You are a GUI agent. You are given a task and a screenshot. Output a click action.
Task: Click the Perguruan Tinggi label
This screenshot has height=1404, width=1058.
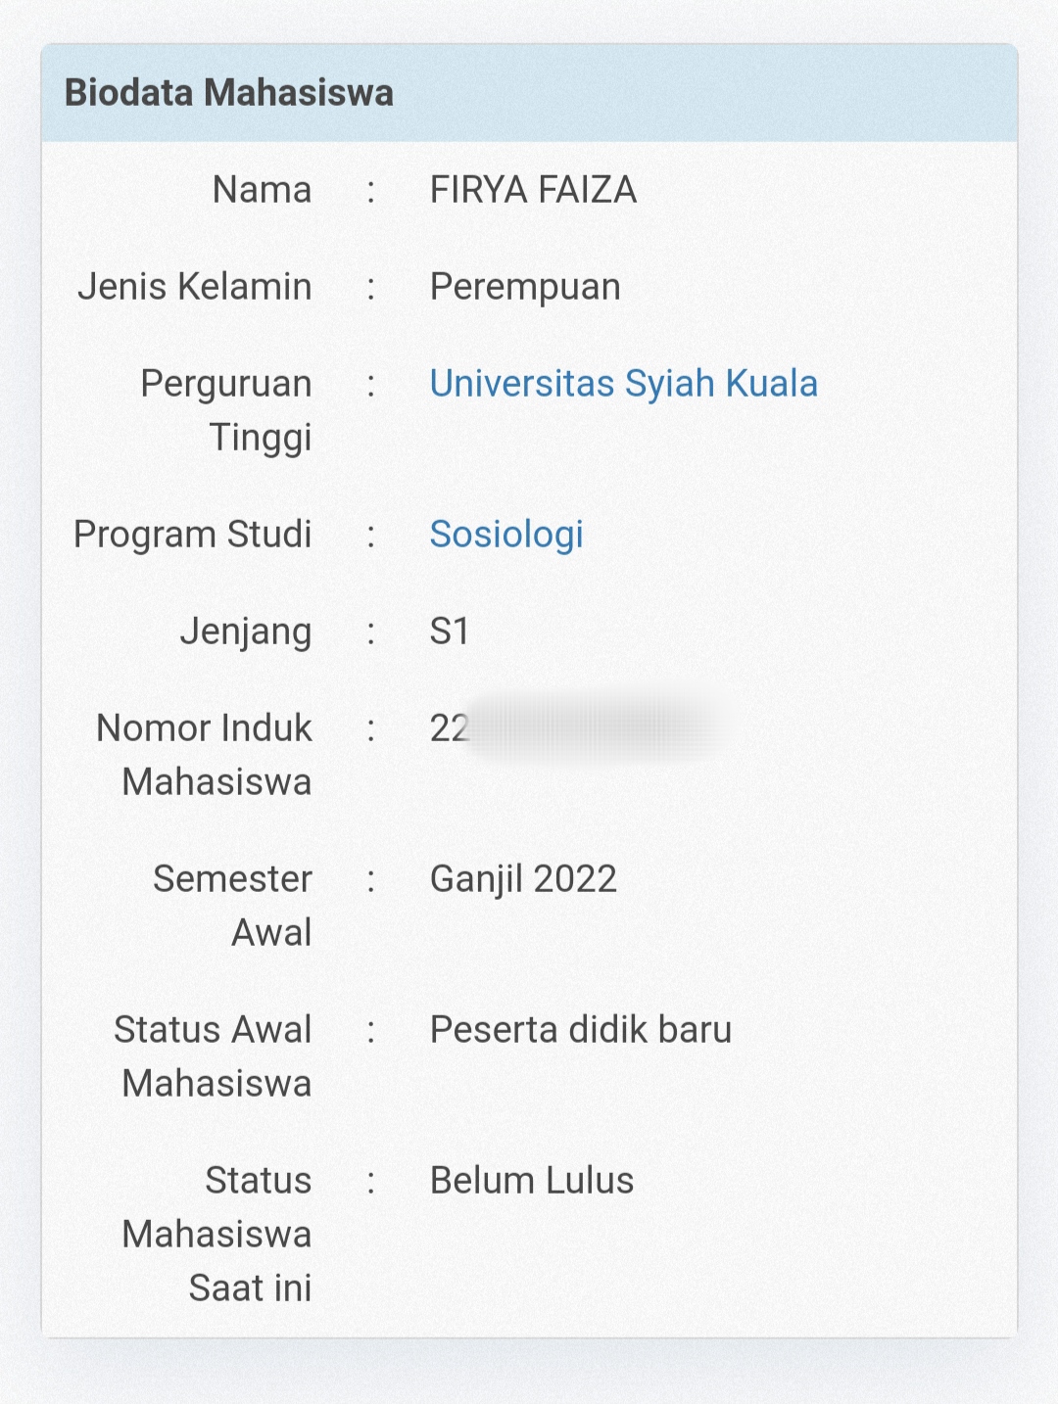click(x=227, y=410)
